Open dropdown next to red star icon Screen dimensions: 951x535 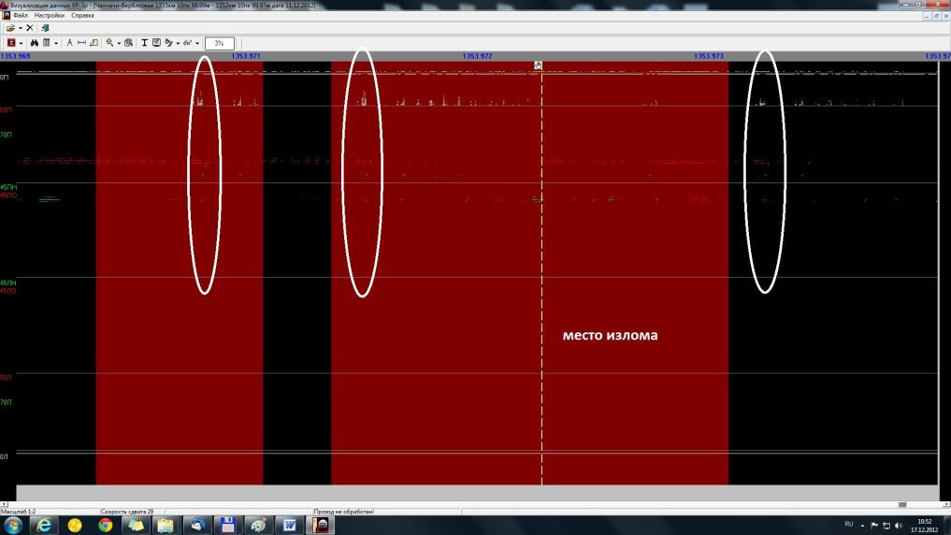[x=21, y=43]
